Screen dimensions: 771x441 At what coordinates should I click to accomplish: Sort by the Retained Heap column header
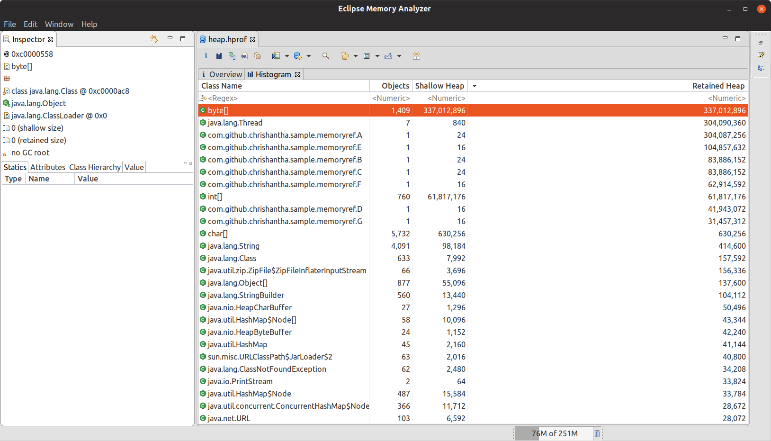coord(608,86)
